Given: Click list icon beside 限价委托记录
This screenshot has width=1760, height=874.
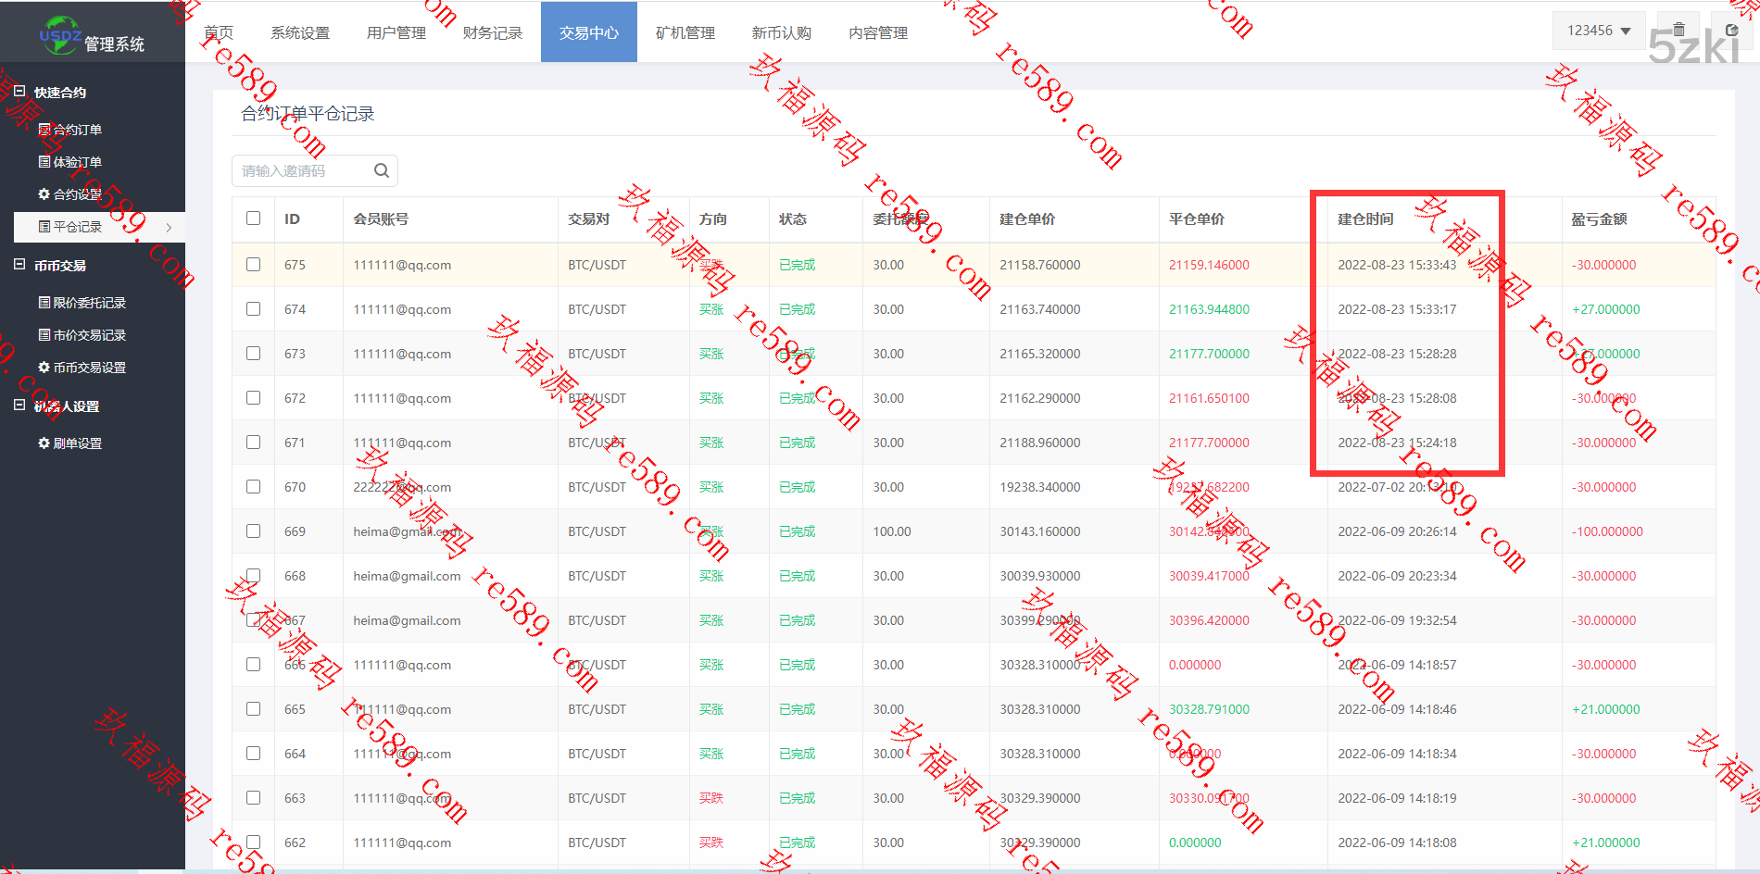Looking at the screenshot, I should [44, 303].
